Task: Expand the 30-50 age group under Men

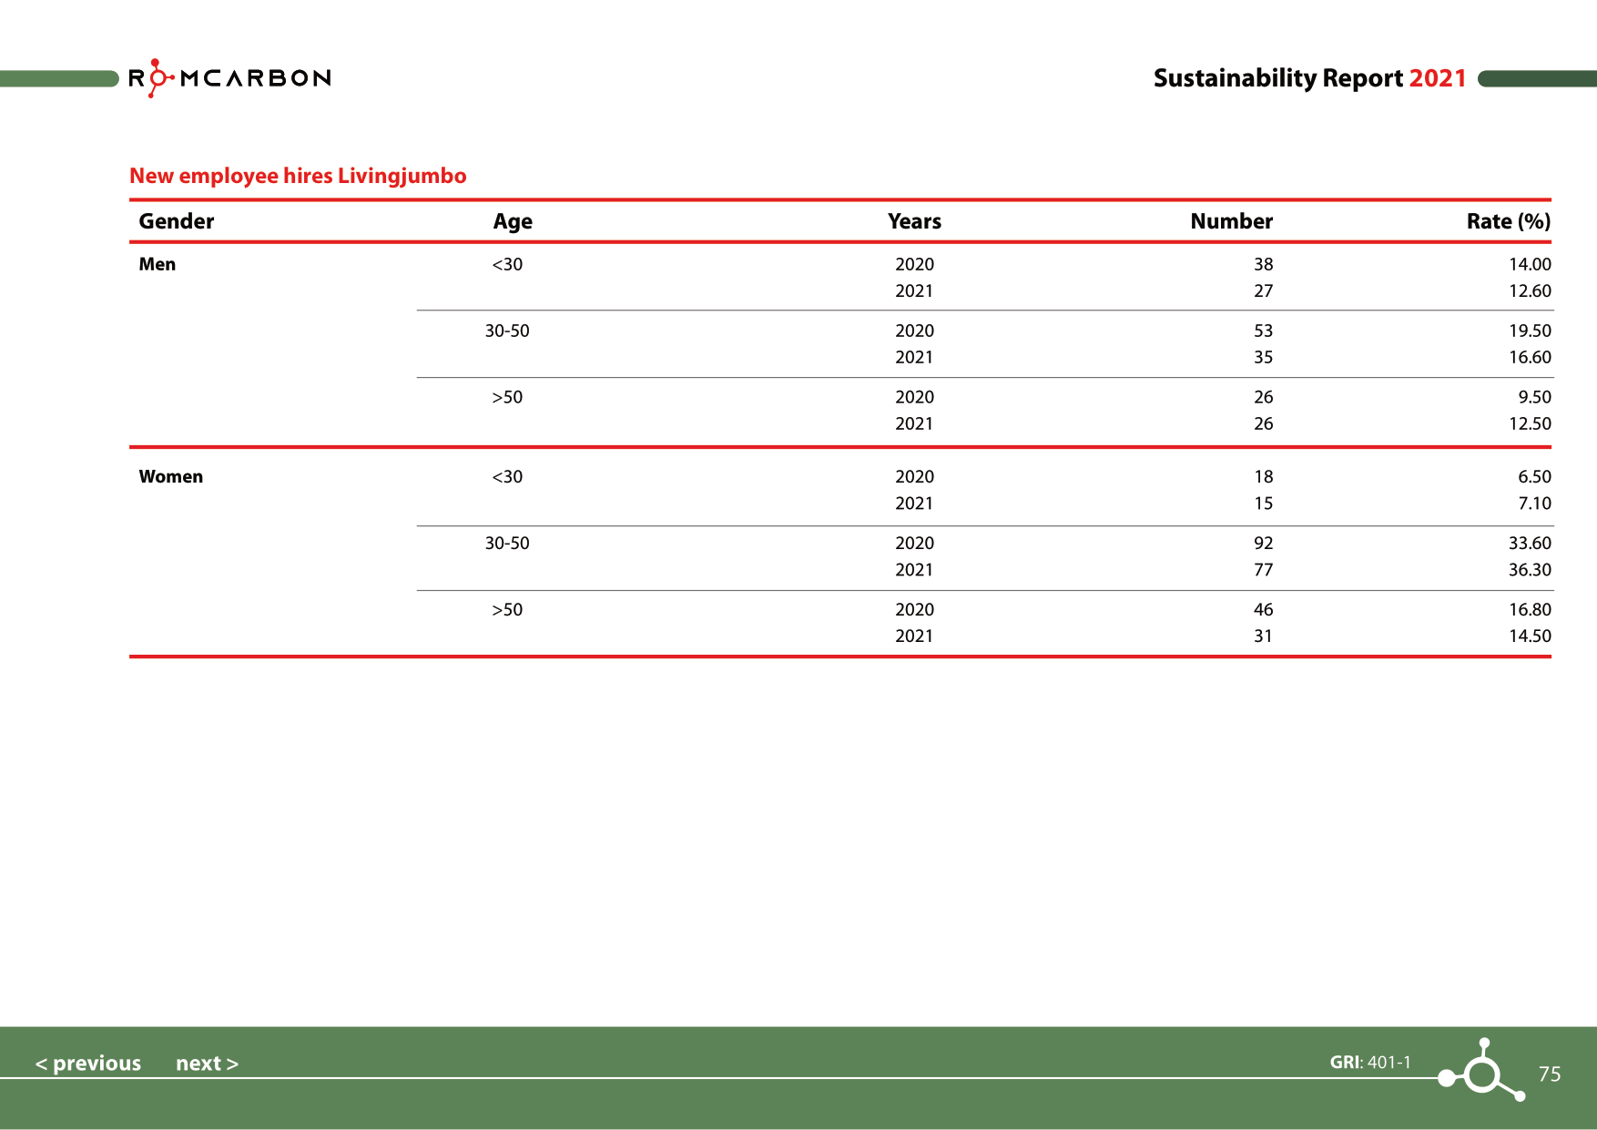Action: click(507, 331)
